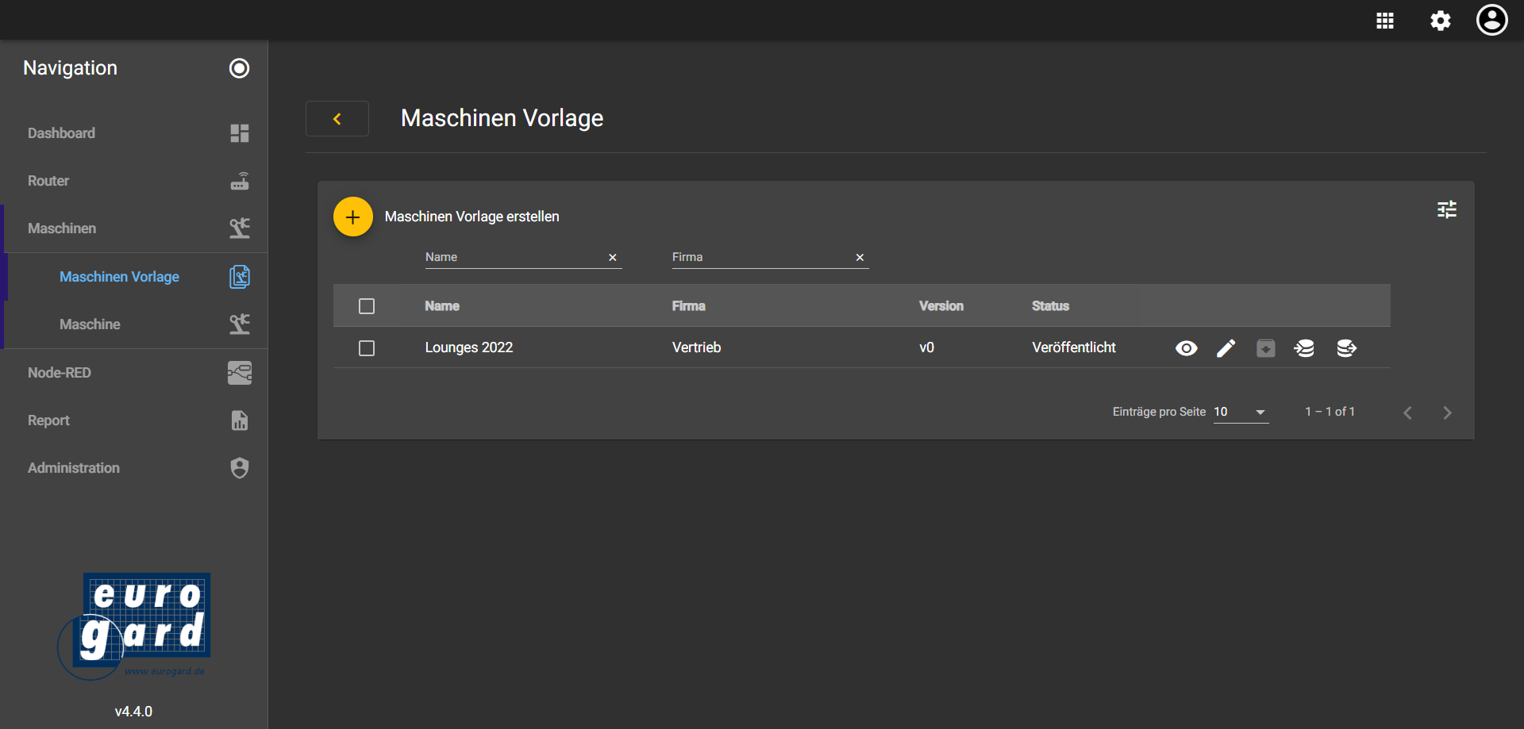Open the apps grid icon in top bar

click(x=1384, y=21)
